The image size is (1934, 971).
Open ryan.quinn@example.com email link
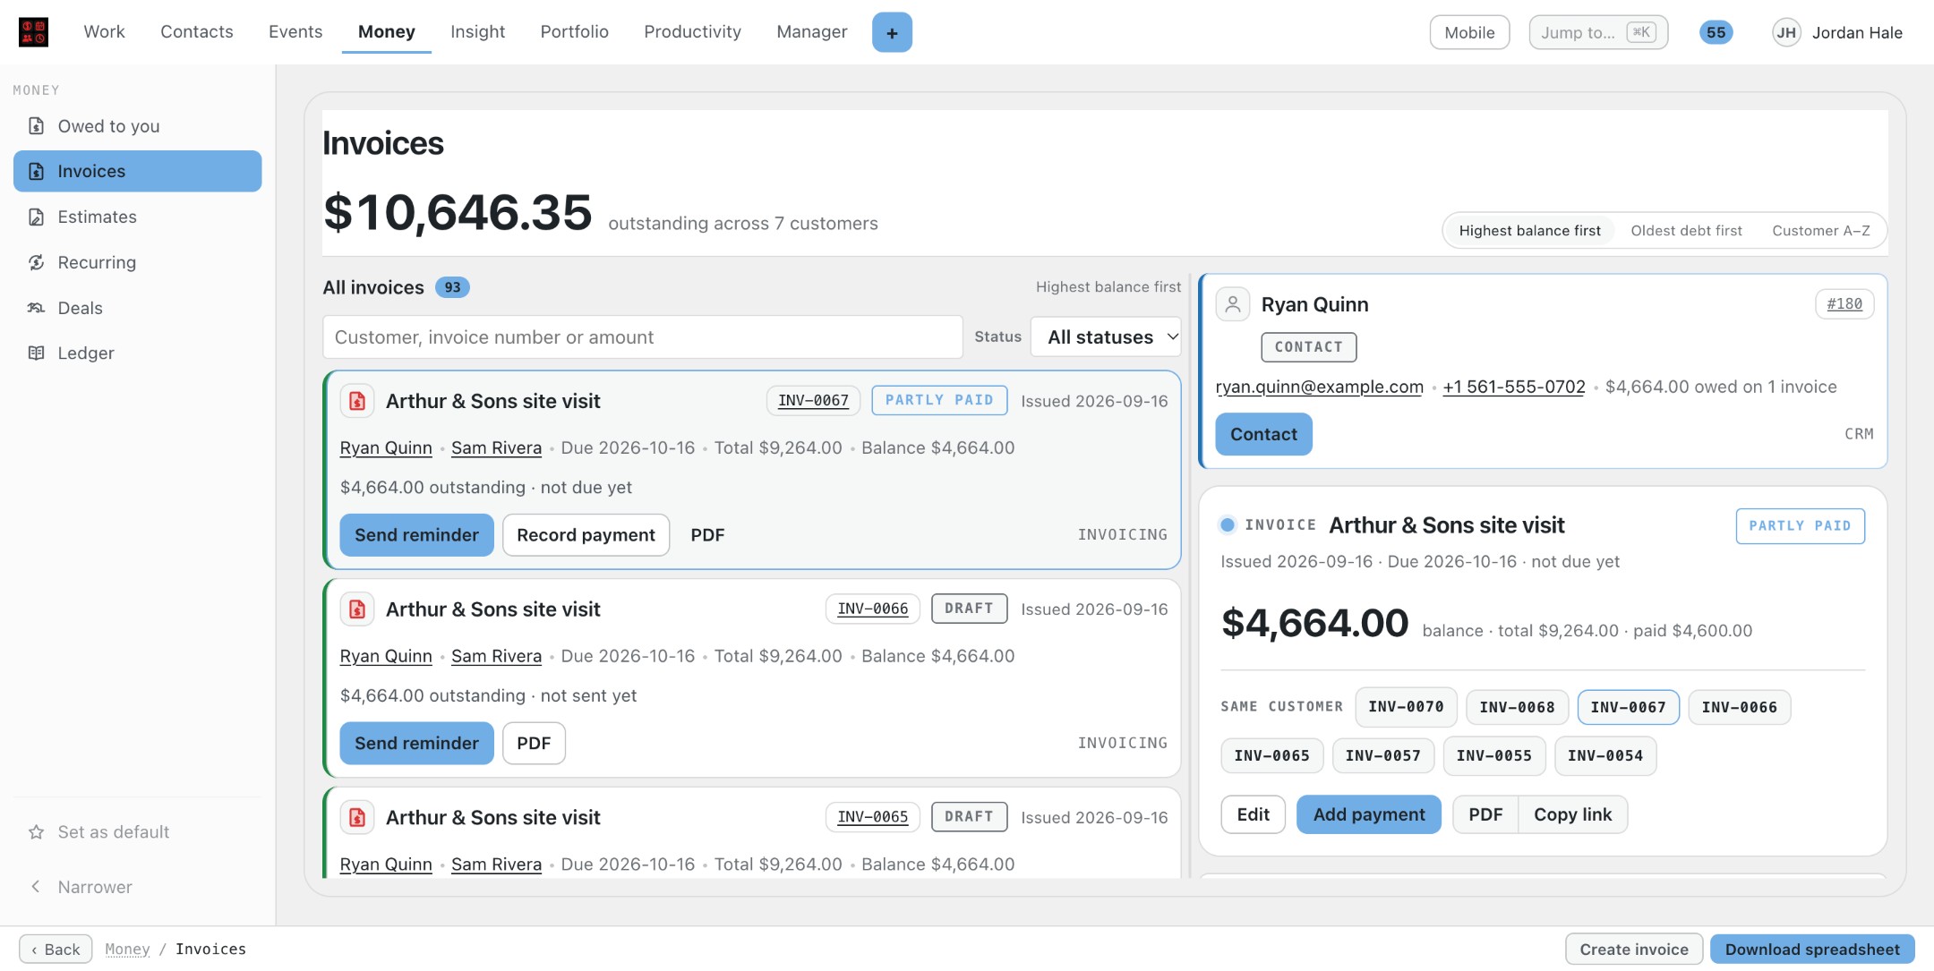click(1319, 387)
